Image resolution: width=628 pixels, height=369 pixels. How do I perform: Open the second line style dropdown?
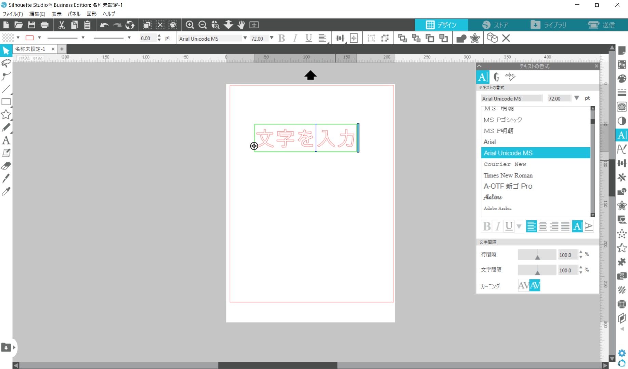tap(129, 38)
